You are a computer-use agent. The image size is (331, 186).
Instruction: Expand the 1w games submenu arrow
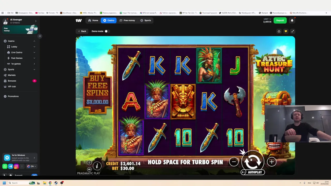point(34,64)
